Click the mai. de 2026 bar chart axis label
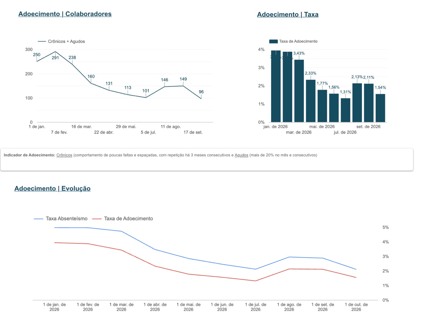 point(322,127)
